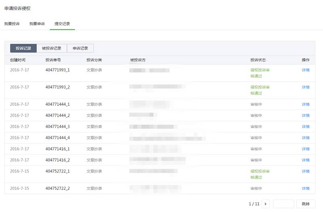Click the 投诉状态 column header
This screenshot has width=323, height=212.
[x=258, y=60]
